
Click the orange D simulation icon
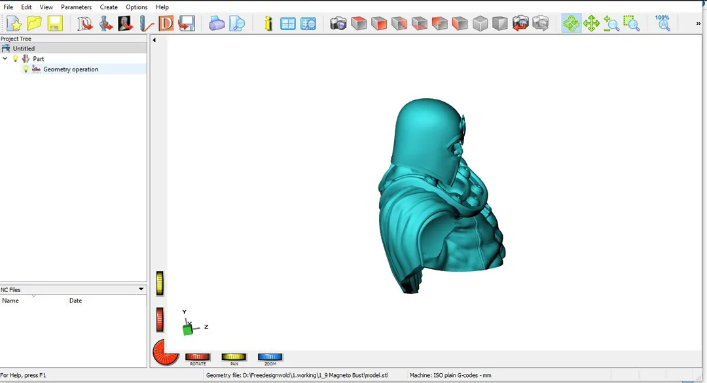[166, 24]
